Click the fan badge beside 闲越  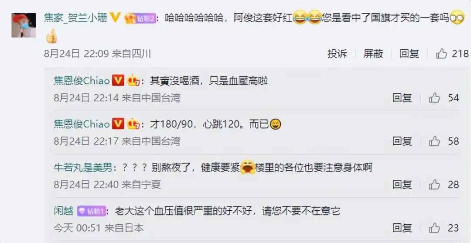click(91, 211)
